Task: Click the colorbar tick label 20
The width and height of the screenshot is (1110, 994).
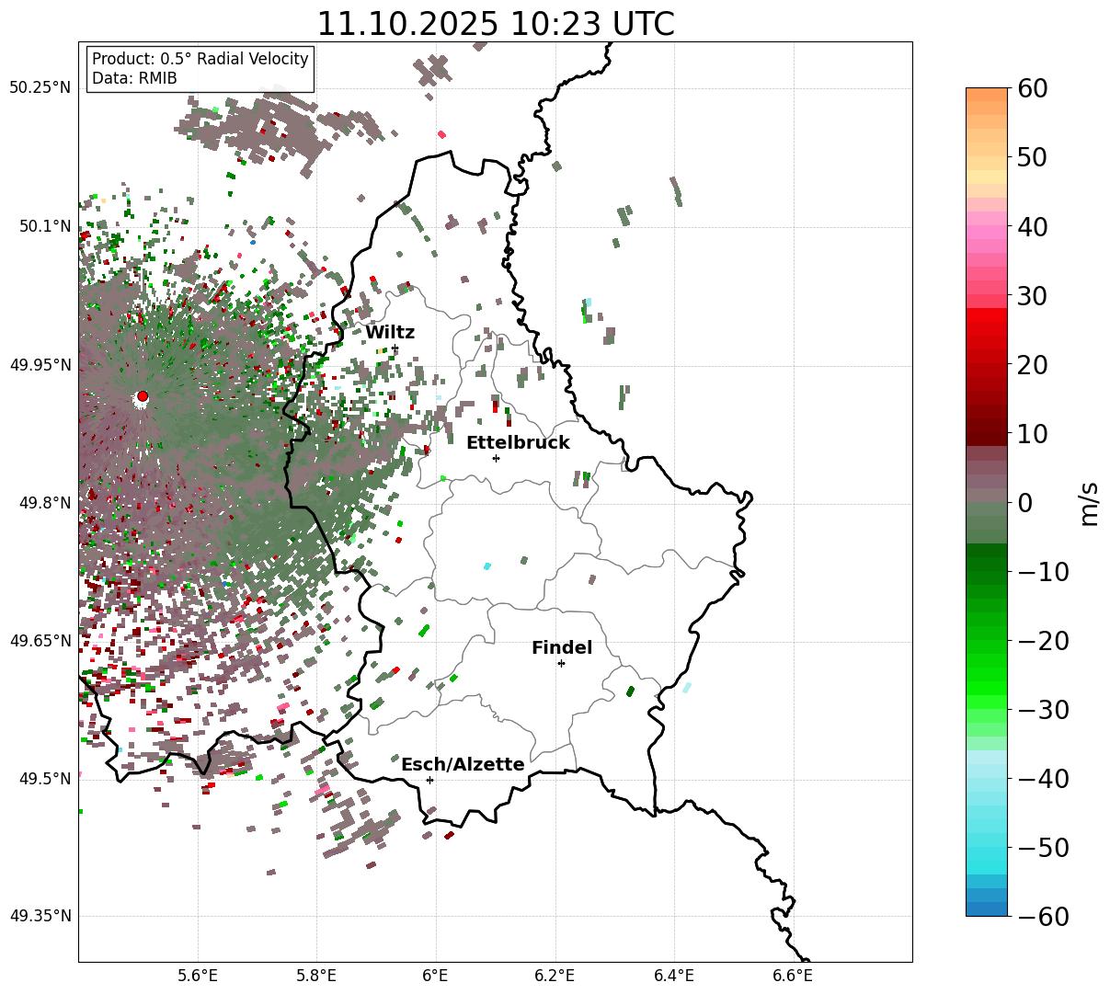Action: (1033, 365)
